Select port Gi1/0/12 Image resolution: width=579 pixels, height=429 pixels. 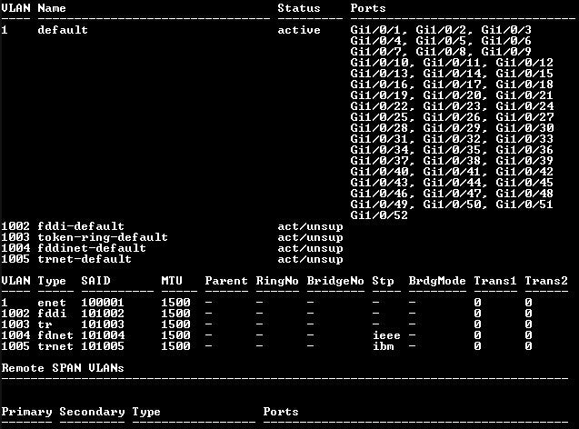tap(524, 63)
